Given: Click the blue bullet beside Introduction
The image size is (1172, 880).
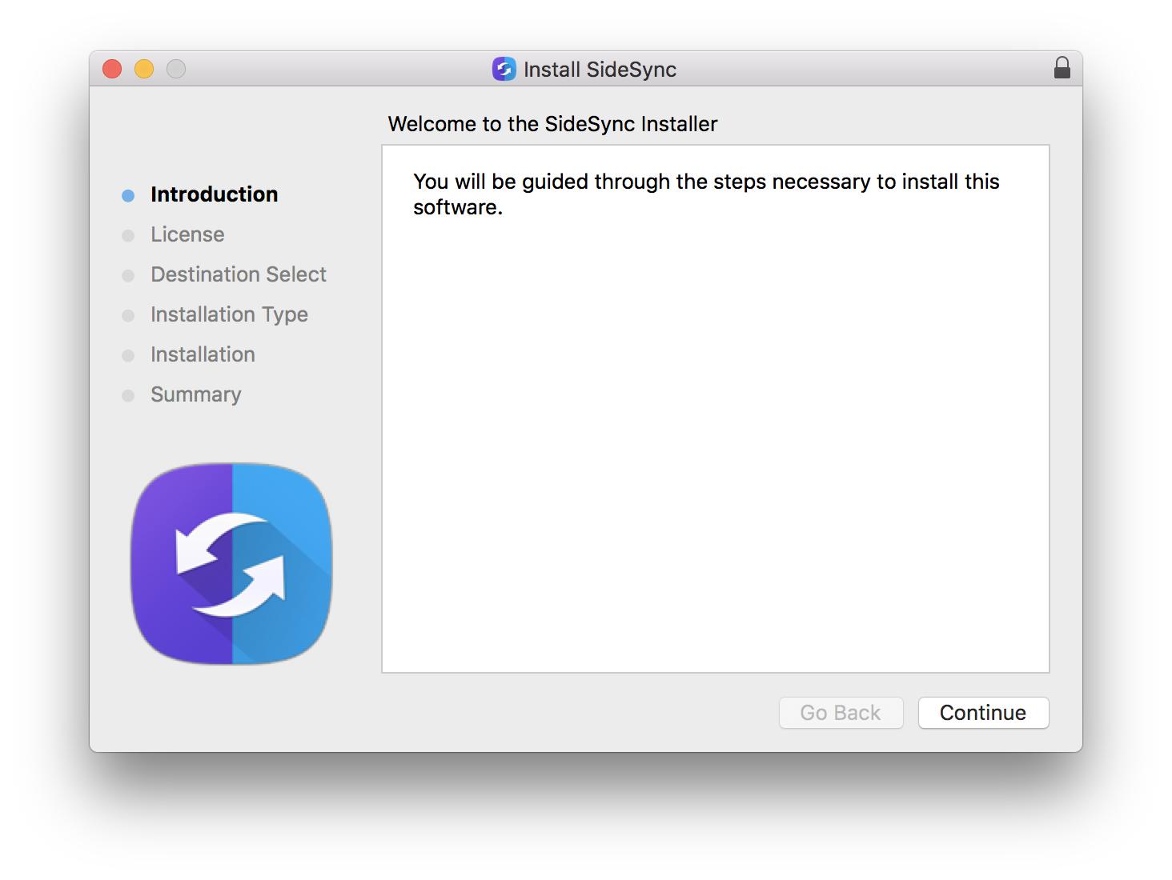Looking at the screenshot, I should pyautogui.click(x=128, y=196).
